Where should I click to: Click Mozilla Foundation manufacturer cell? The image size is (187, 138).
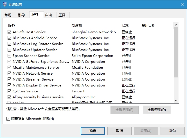(x=87, y=68)
